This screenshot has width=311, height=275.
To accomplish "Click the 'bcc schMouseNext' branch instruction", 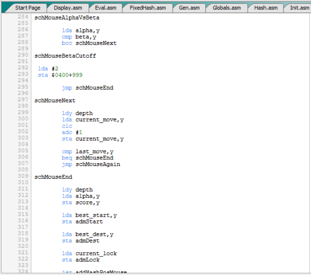I will click(x=89, y=43).
